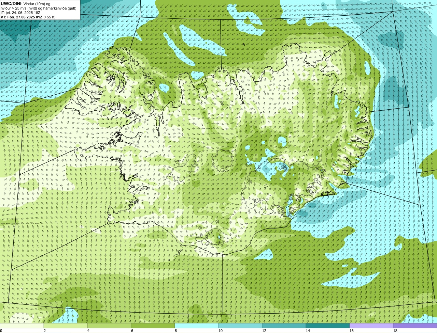Click the '0' label on the wind scale
The width and height of the screenshot is (437, 333).
click(x=1, y=331)
